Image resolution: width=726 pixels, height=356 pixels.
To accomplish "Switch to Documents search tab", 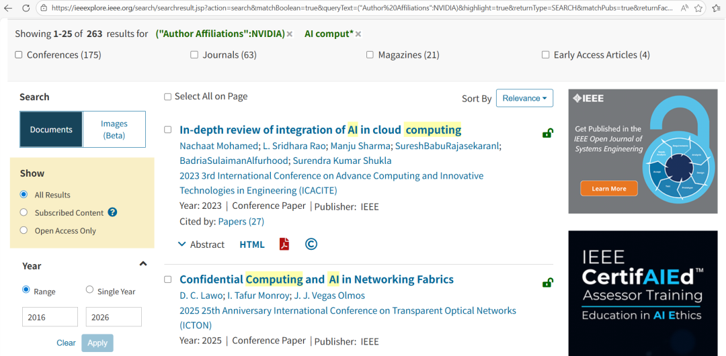I will pos(51,129).
